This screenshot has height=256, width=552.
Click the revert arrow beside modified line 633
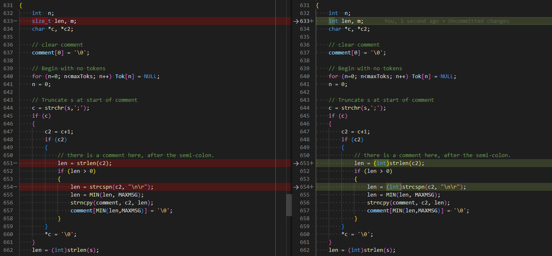[x=296, y=21]
